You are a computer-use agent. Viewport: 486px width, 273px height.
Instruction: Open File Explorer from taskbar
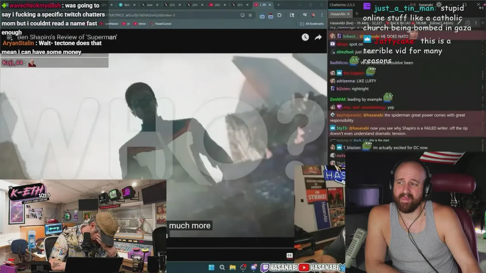point(233,267)
